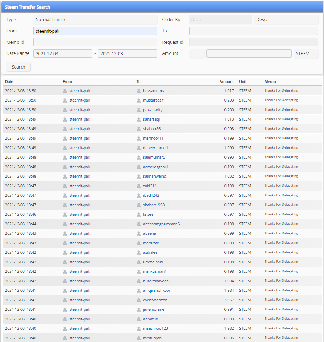Click the user avatar icon beside ibad4242
This screenshot has height=342, width=324.
[139, 196]
